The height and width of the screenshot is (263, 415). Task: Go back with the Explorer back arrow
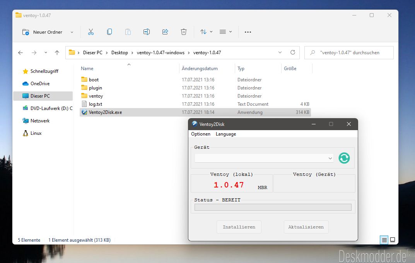20,53
